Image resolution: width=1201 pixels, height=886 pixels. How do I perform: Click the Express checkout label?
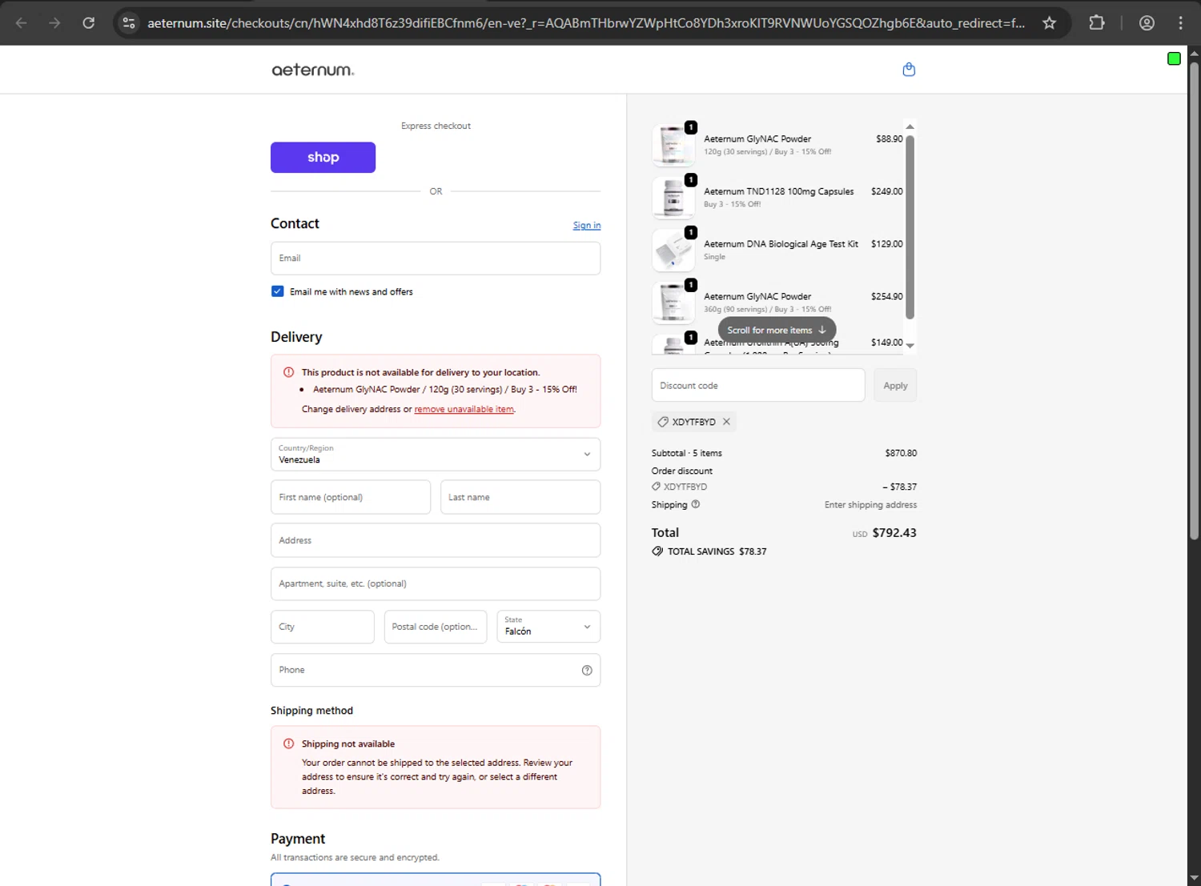[x=436, y=126]
